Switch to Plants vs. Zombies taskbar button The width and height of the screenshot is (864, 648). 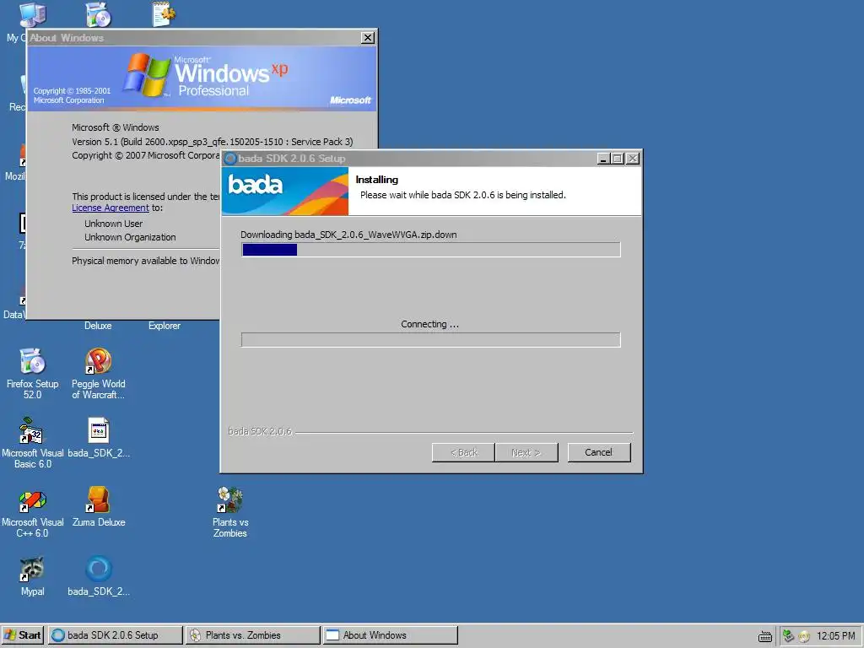(x=253, y=635)
